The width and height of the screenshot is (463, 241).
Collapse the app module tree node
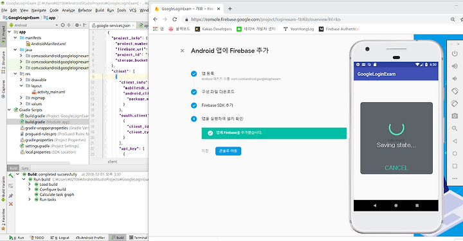(x=10, y=31)
